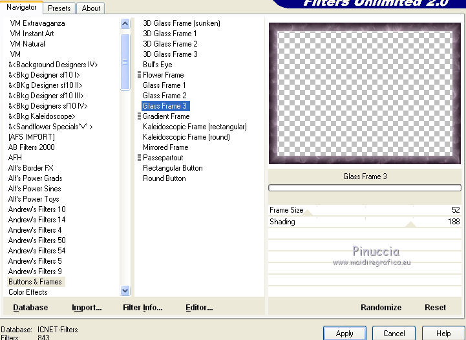Select Andrew's Filters 50 category

pos(37,240)
